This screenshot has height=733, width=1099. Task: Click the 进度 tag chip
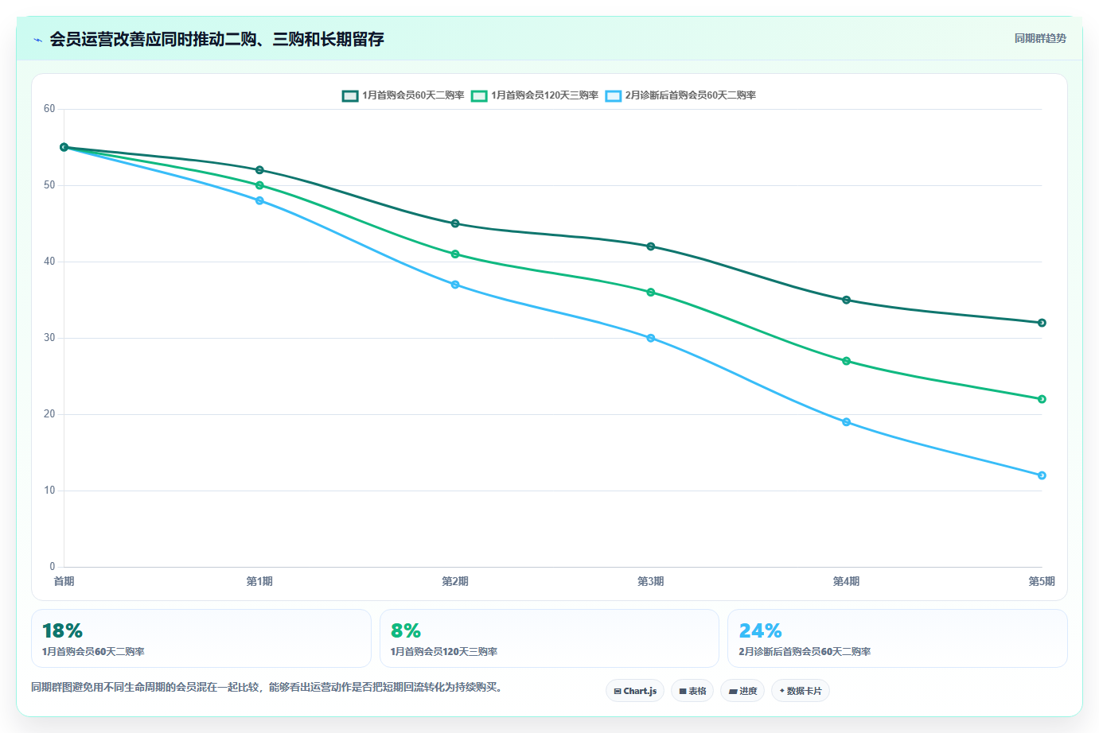742,691
